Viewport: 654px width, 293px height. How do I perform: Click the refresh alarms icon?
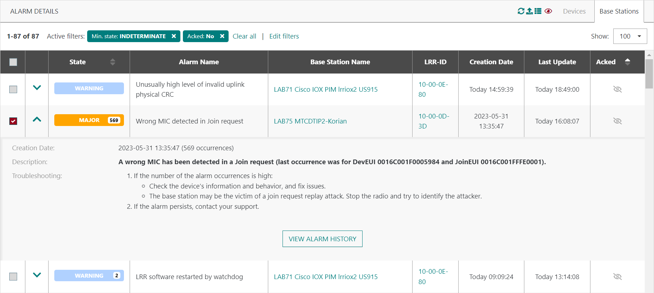click(x=521, y=11)
